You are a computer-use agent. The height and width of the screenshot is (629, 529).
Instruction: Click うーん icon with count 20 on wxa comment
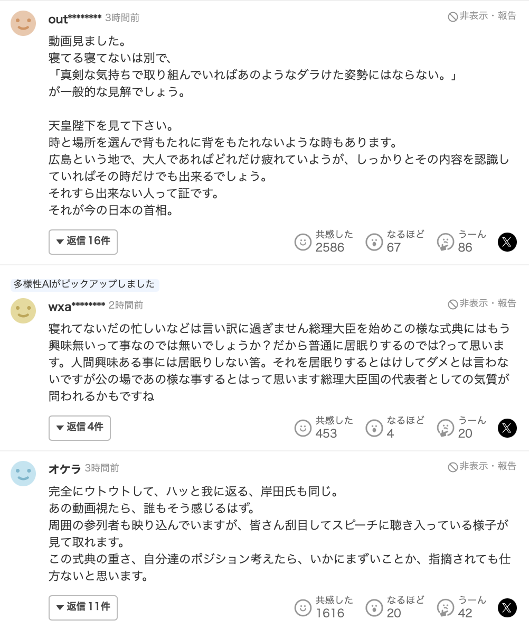(445, 428)
